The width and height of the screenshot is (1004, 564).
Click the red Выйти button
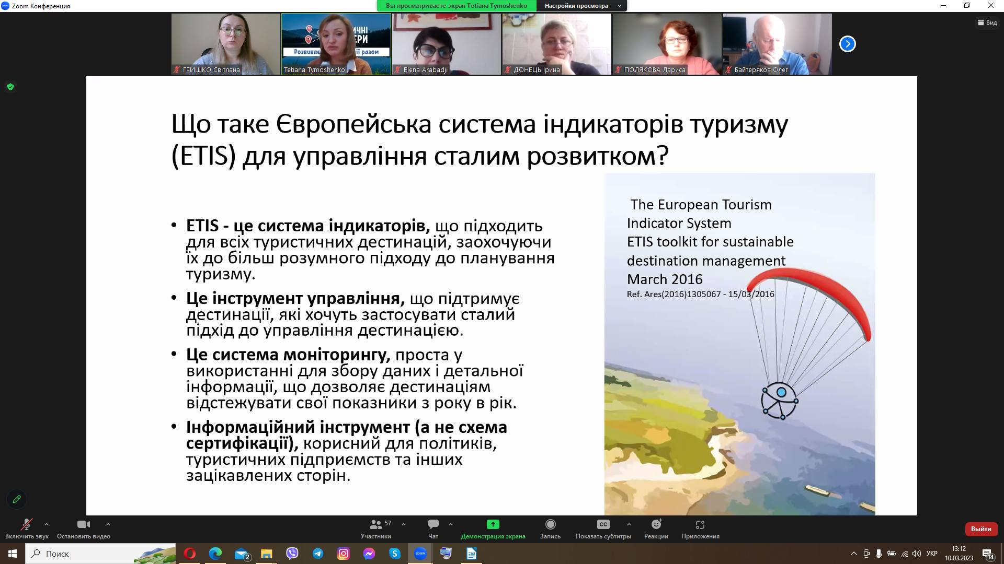tap(981, 529)
